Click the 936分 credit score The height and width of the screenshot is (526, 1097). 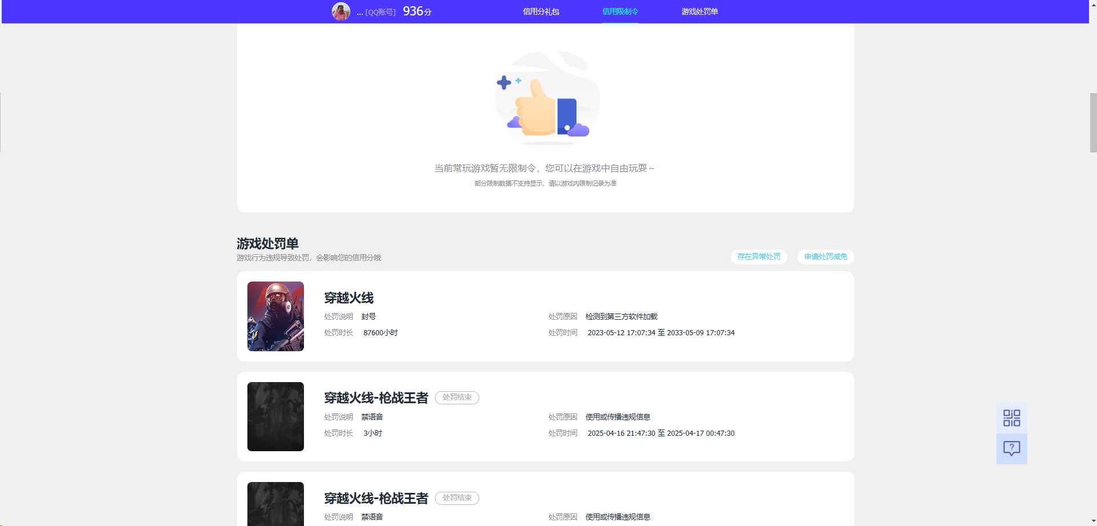[417, 11]
